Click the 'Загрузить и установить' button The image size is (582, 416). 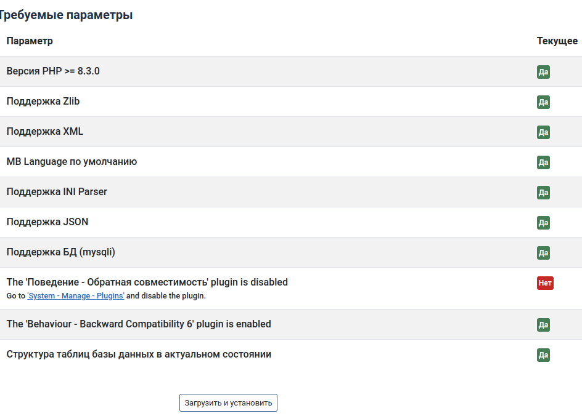(228, 403)
